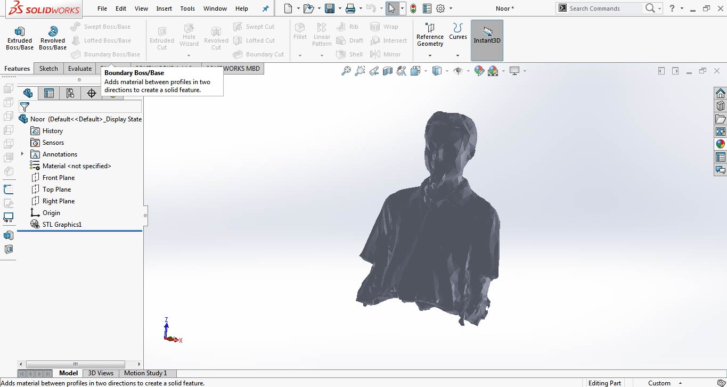The width and height of the screenshot is (727, 387).
Task: Open the View menu
Action: point(142,9)
